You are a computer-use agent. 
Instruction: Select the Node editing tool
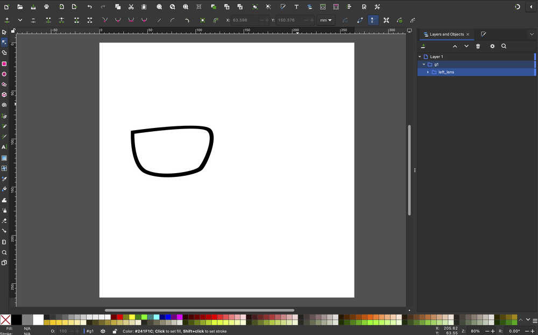pos(4,42)
